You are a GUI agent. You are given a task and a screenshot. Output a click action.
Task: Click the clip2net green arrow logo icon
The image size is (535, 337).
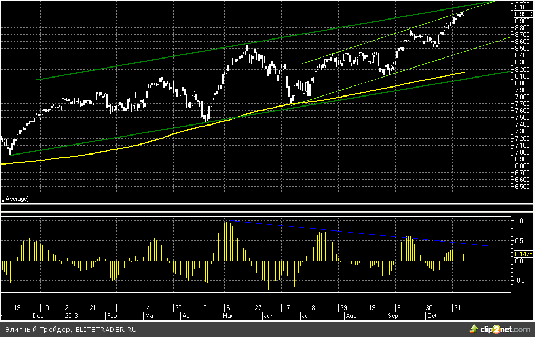(472, 330)
